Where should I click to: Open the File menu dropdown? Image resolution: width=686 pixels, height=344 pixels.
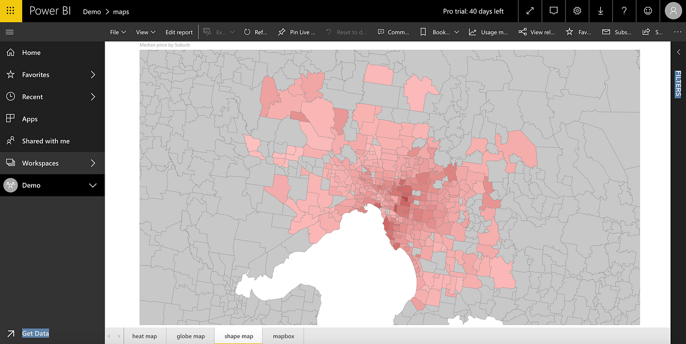117,32
